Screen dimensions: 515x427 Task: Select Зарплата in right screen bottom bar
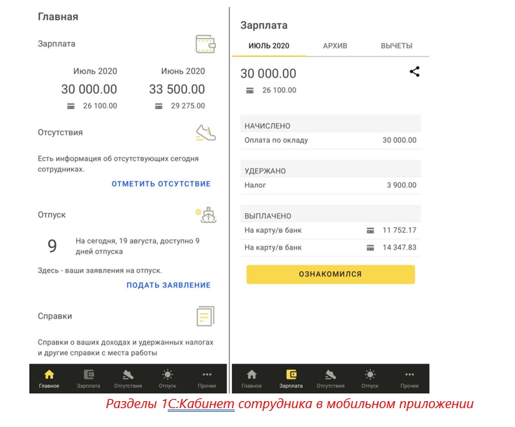click(291, 379)
